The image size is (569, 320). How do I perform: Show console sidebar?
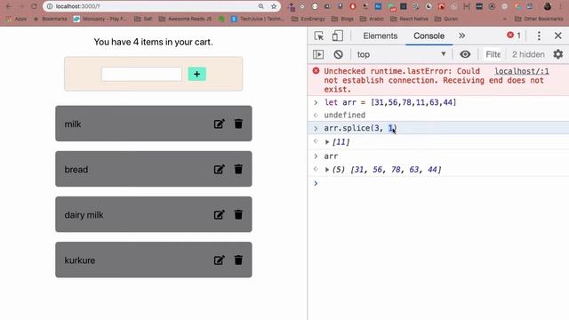click(318, 54)
